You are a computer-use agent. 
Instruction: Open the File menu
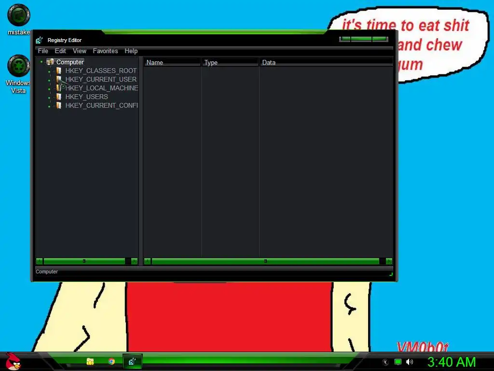point(43,51)
